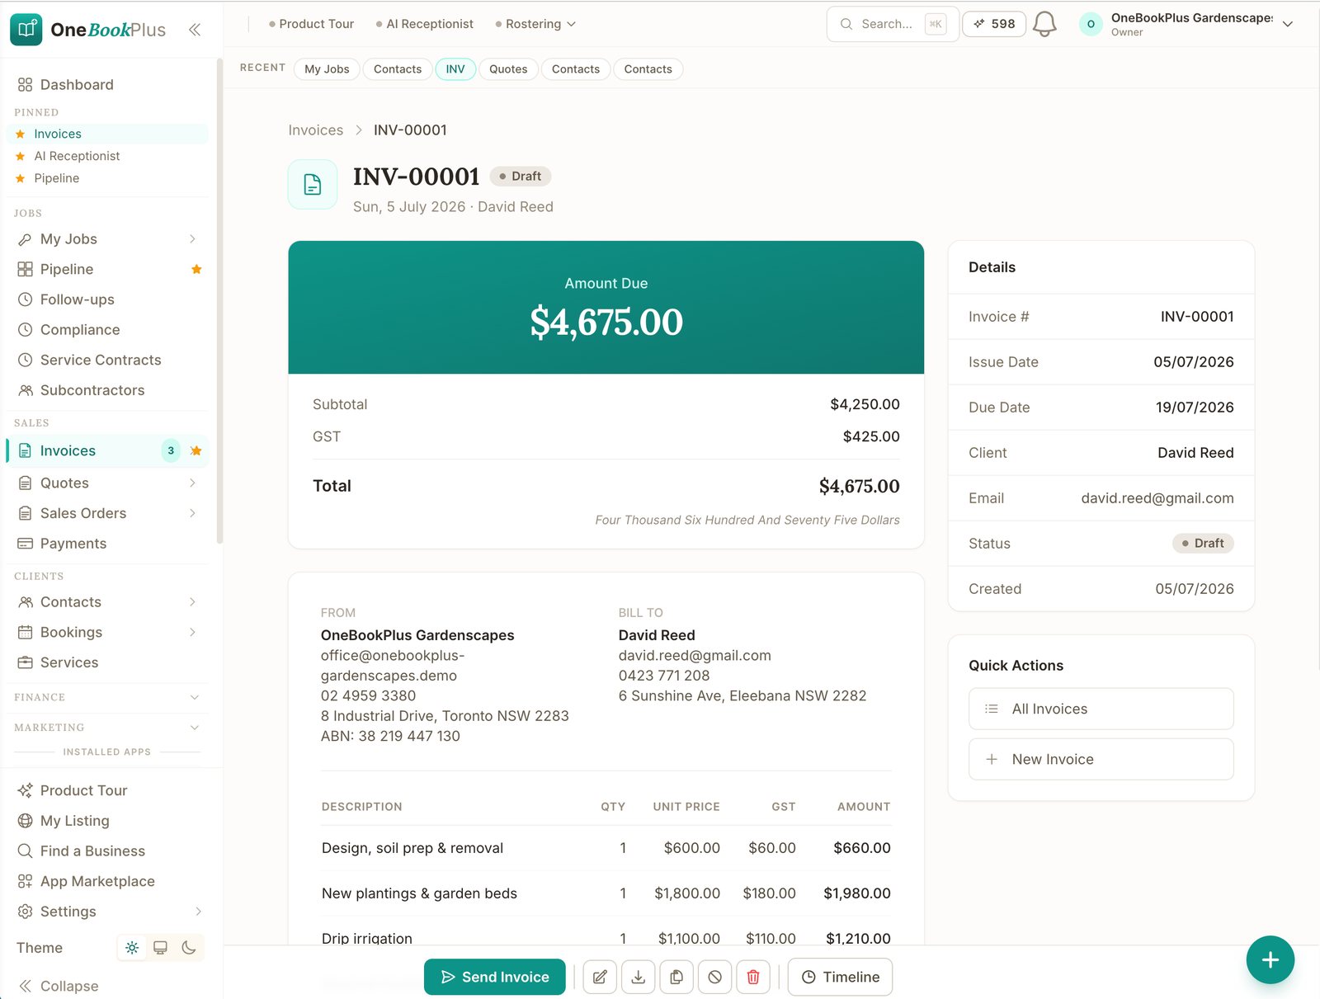Click david.reed@gmail.com in Details panel
The image size is (1320, 999).
click(1157, 498)
